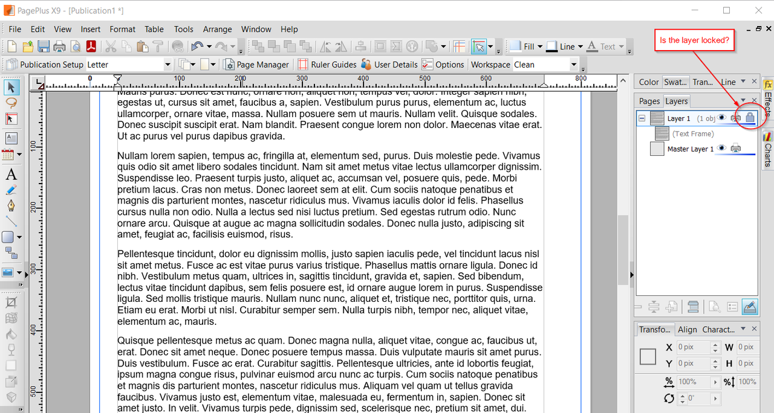Pick the Pencil drawing tool
The image size is (774, 413).
point(11,190)
